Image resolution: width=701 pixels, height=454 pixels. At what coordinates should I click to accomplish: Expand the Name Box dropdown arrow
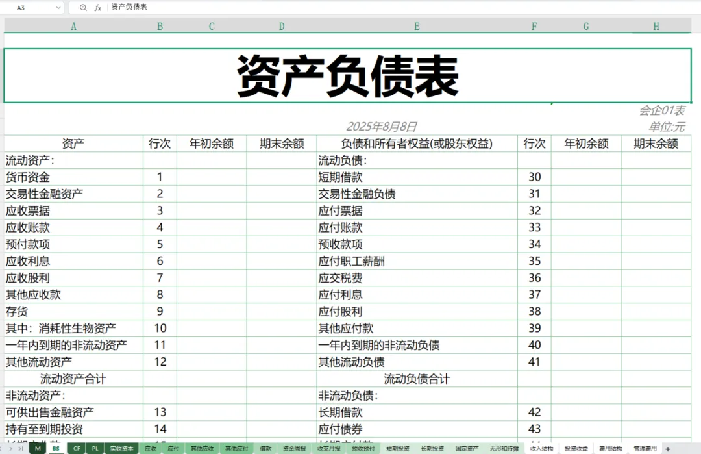pyautogui.click(x=58, y=8)
